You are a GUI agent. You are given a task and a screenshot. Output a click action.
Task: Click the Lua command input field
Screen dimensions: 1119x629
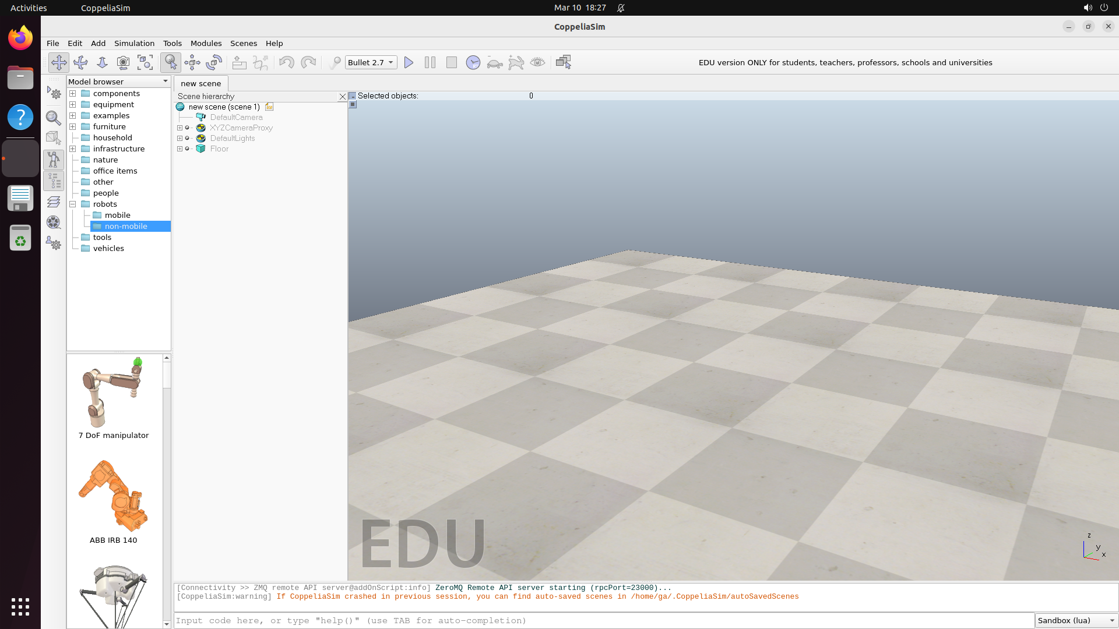[603, 620]
